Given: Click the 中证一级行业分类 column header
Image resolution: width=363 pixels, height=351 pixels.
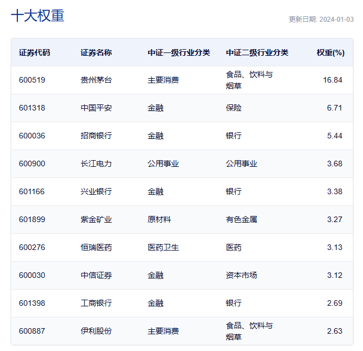Looking at the screenshot, I should 179,53.
